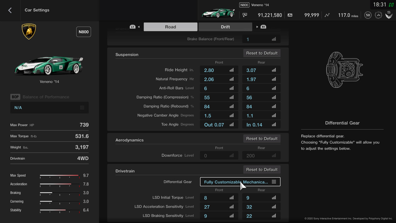Edit front LSD Initial Torque 8
The width and height of the screenshot is (396, 223).
tap(219, 198)
